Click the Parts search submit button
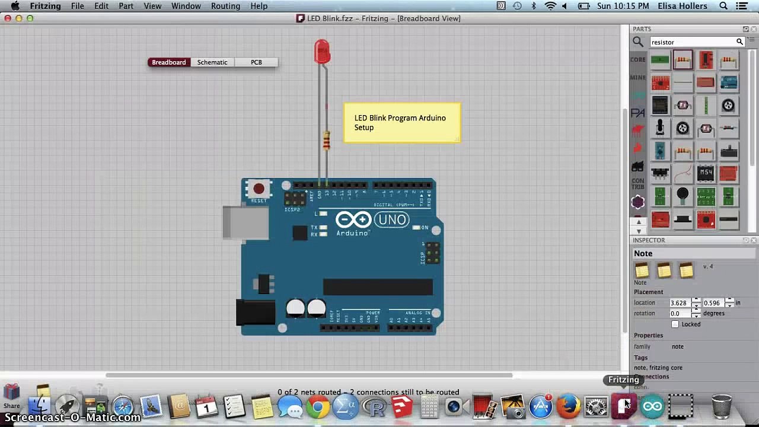759x427 pixels. [x=740, y=42]
